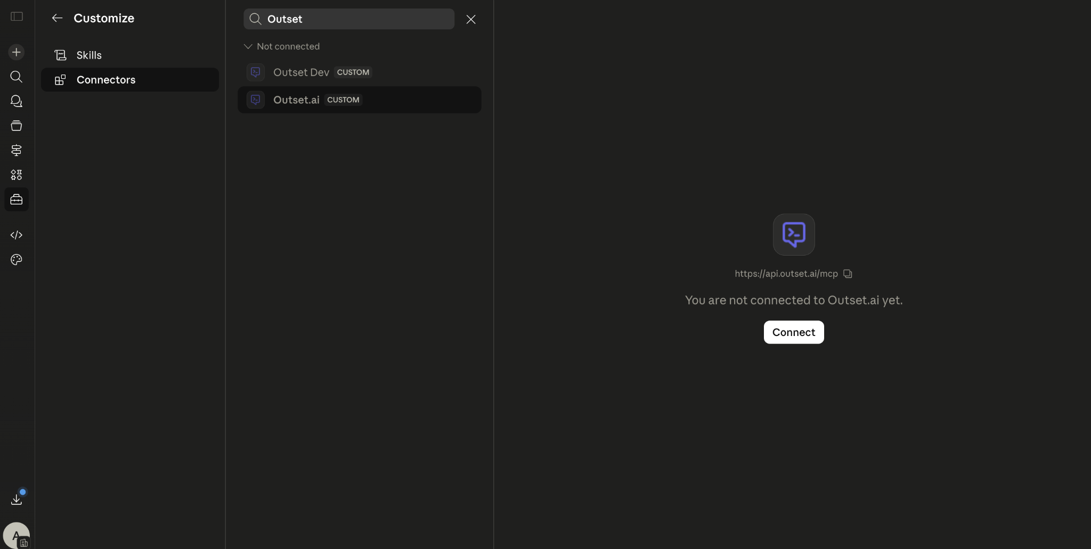
Task: Open the paint palette icon
Action: [17, 259]
